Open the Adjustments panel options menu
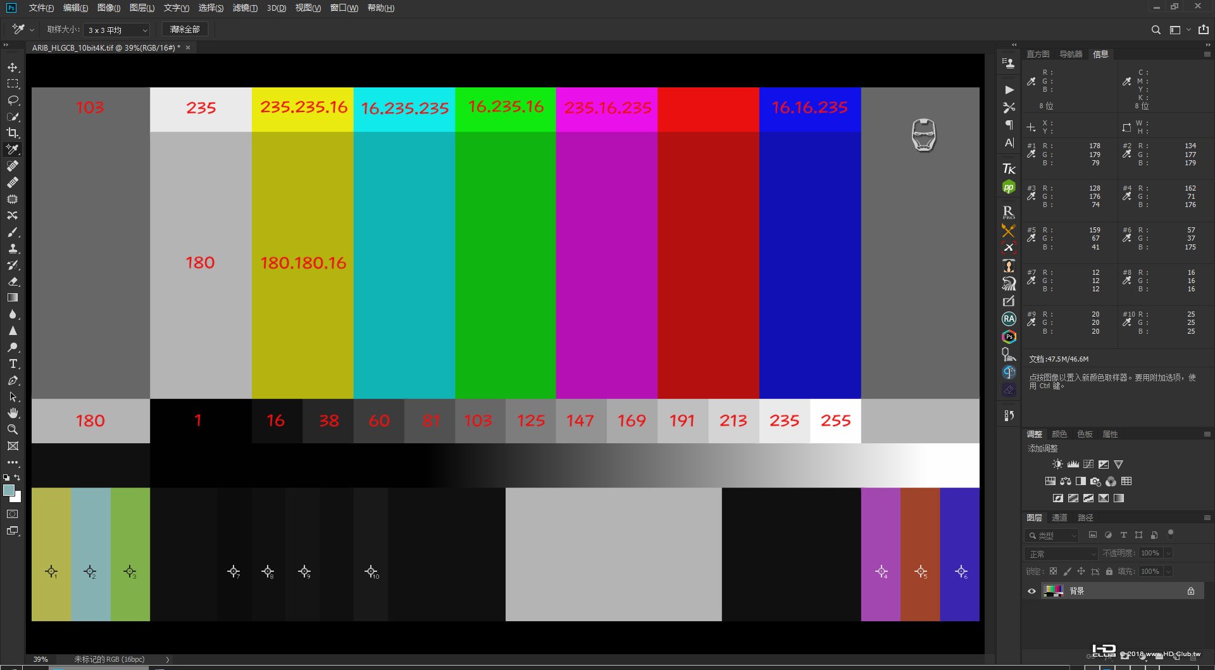 [x=1207, y=434]
